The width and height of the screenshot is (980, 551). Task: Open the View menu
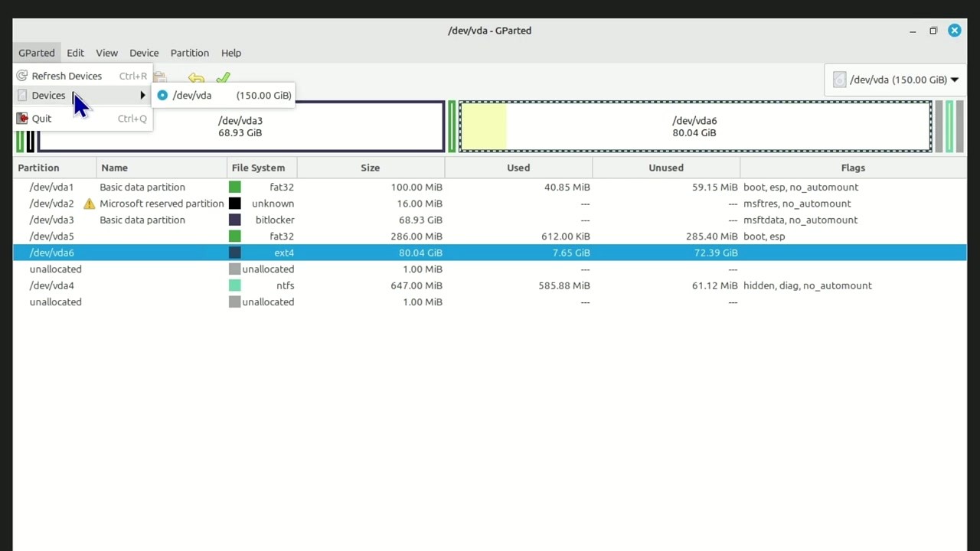point(106,53)
